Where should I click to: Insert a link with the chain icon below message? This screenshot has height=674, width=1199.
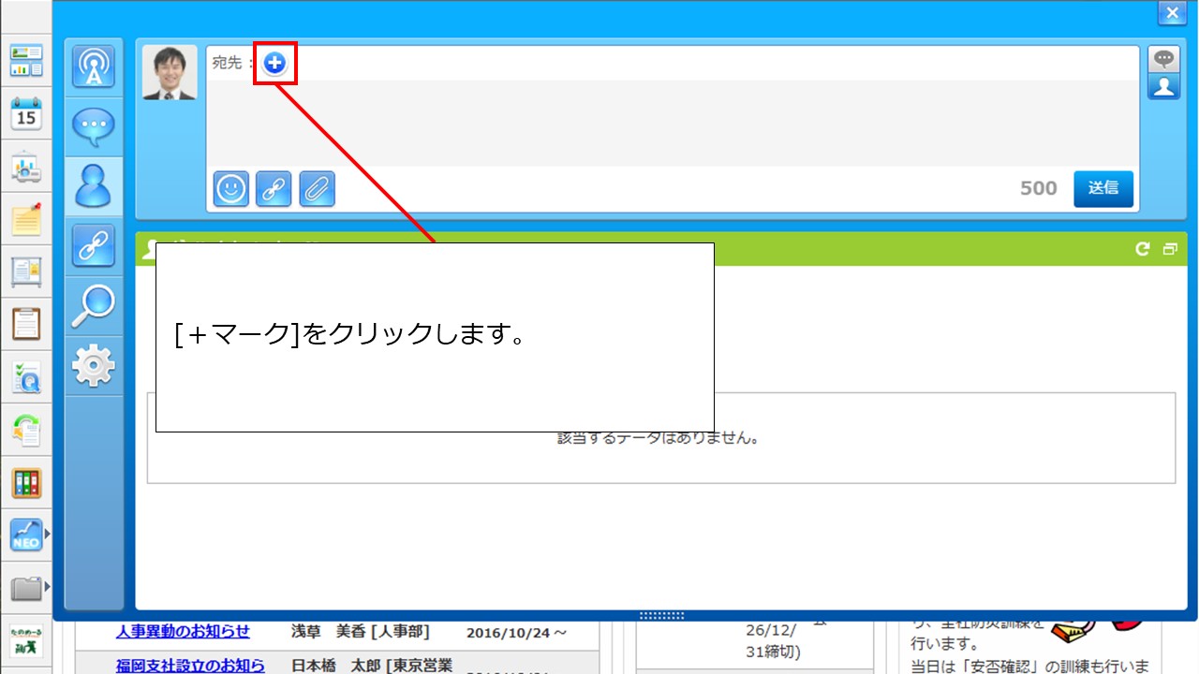click(274, 189)
